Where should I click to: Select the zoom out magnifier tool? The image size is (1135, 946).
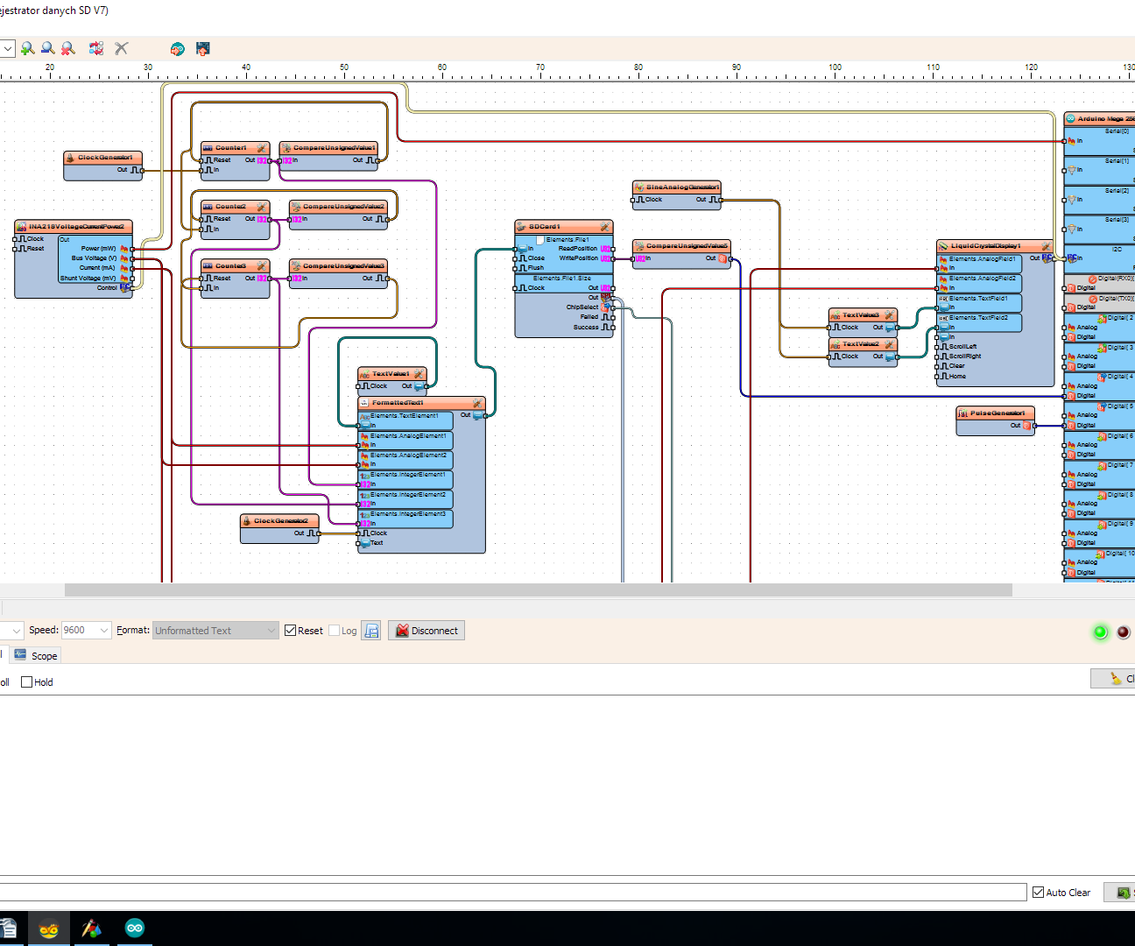47,48
